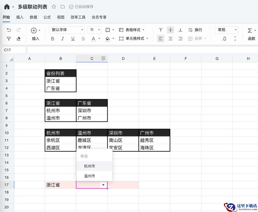
Task: Go to home icon
Action: pyautogui.click(x=7, y=7)
